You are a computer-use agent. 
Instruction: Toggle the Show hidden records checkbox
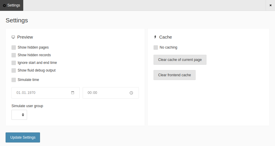click(14, 55)
